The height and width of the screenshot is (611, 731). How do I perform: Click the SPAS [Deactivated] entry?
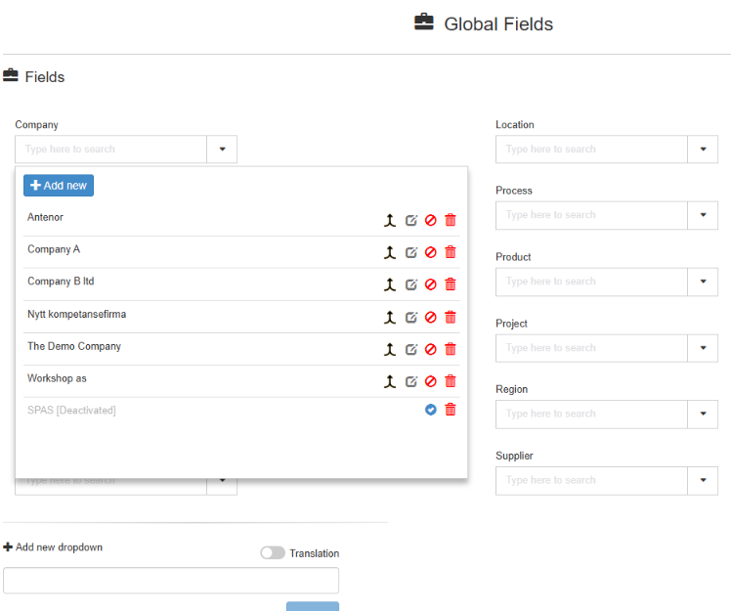pos(71,411)
